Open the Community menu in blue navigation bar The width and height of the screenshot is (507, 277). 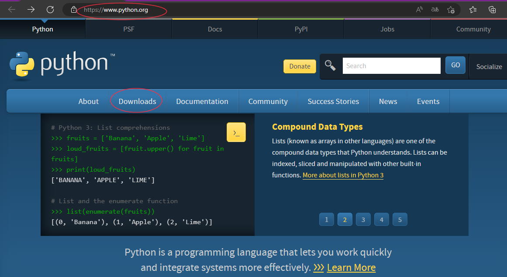point(268,101)
